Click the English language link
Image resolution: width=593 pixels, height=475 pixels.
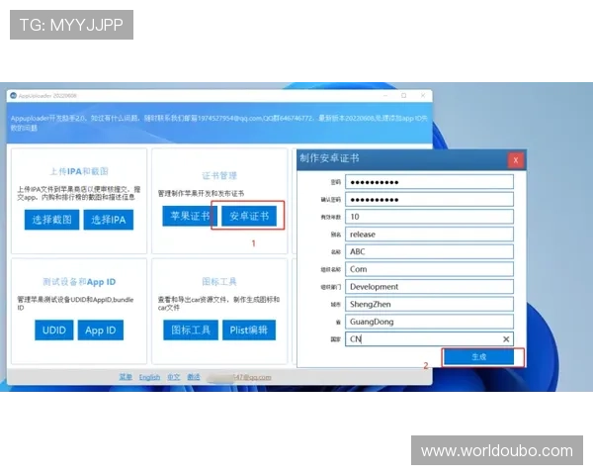[149, 377]
